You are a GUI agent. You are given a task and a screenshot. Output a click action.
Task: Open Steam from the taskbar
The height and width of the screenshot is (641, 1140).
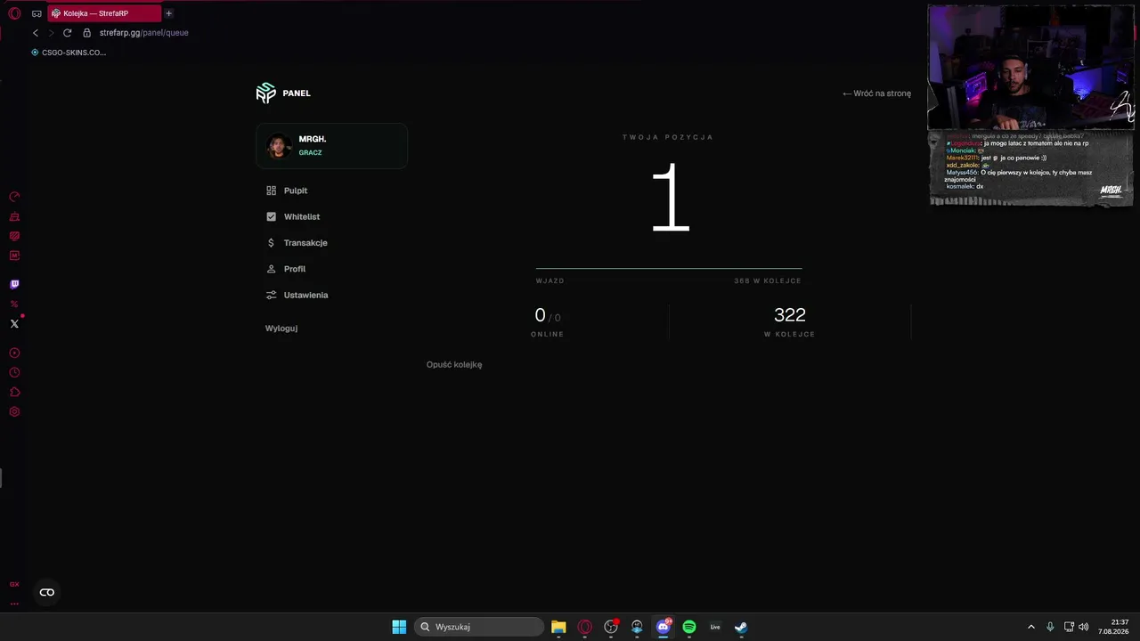(x=741, y=627)
